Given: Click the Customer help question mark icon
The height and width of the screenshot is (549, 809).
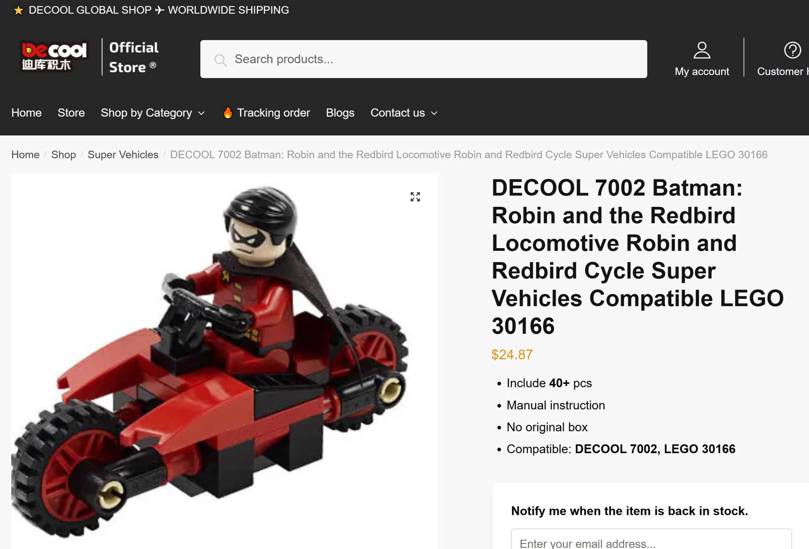Looking at the screenshot, I should tap(792, 51).
